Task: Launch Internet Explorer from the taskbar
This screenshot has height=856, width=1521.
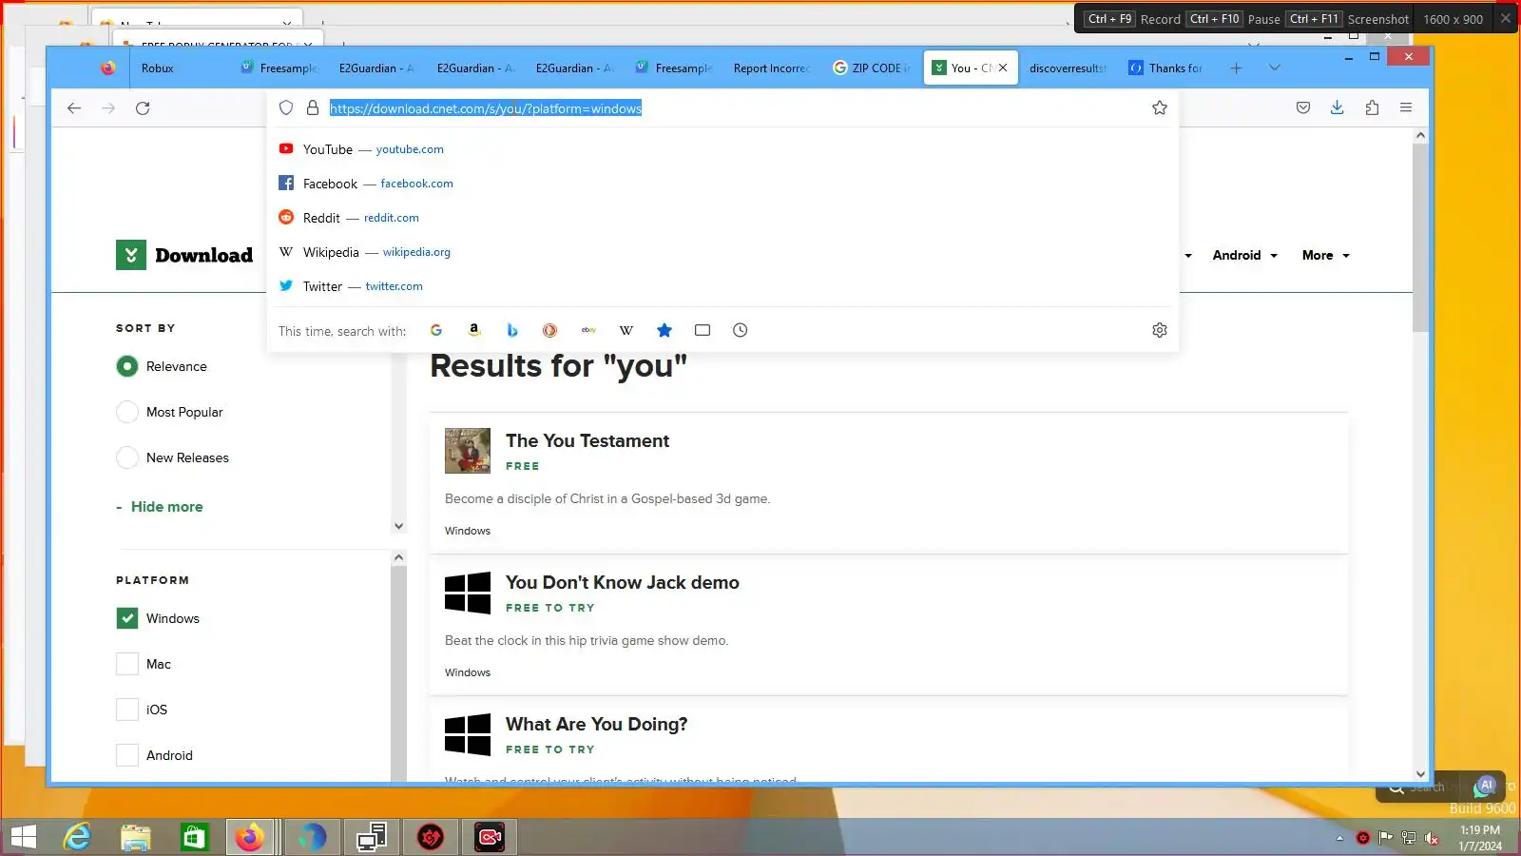Action: [77, 837]
